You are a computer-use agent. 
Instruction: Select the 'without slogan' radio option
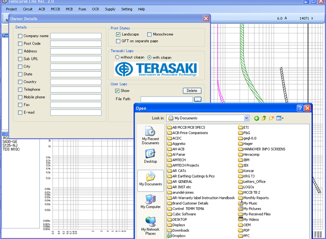pos(117,57)
